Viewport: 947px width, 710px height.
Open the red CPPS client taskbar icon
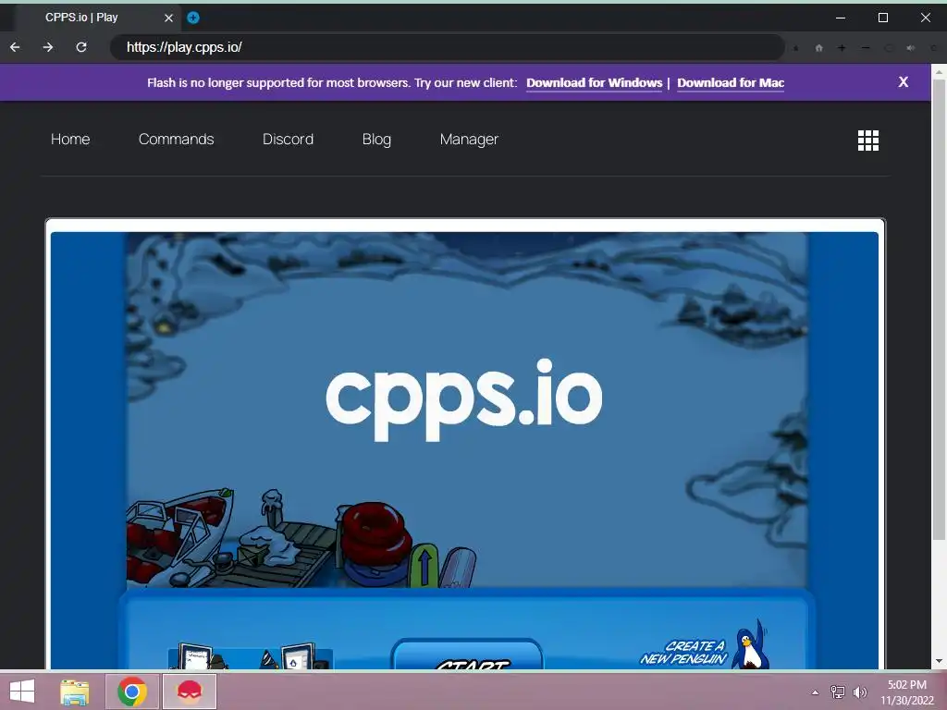[190, 692]
